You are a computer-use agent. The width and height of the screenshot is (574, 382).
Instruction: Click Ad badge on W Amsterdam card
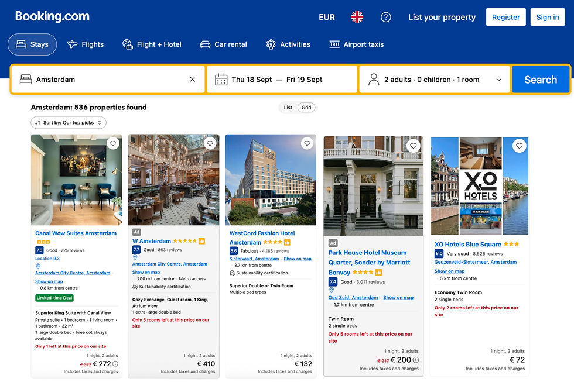136,232
